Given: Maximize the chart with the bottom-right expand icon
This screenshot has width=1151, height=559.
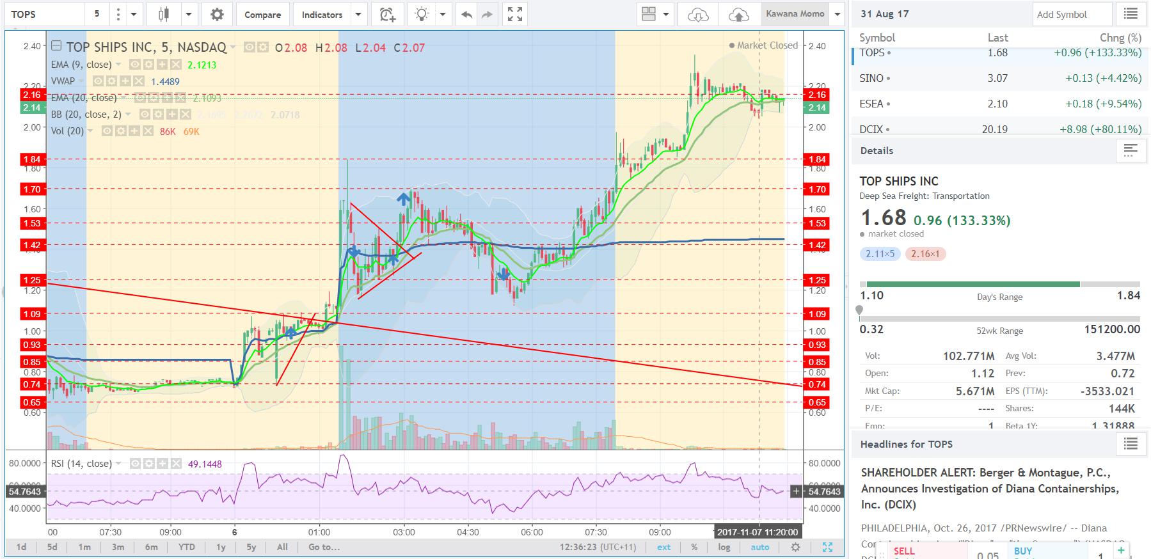Looking at the screenshot, I should (x=828, y=547).
